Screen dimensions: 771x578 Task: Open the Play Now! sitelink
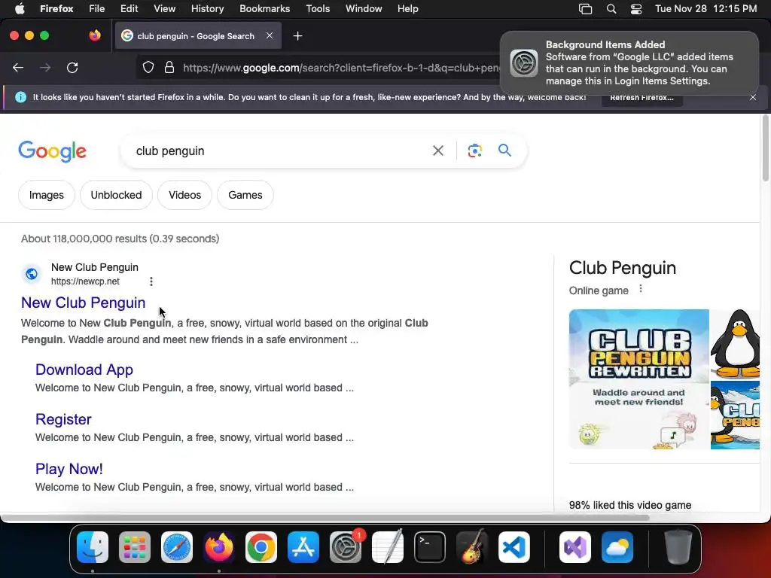(x=69, y=469)
